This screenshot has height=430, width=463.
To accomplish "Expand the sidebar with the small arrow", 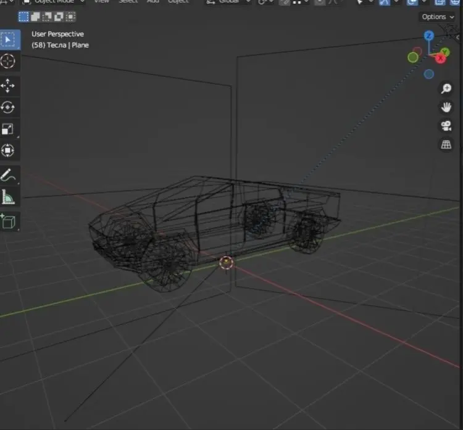I will click(x=457, y=38).
